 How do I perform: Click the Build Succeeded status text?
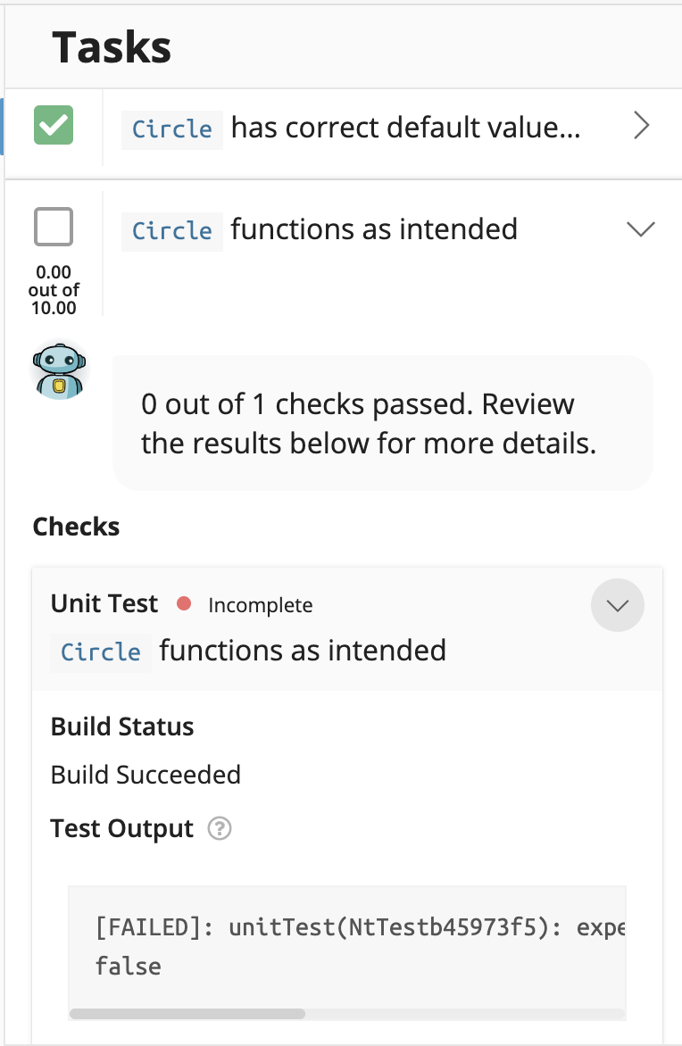tap(146, 775)
